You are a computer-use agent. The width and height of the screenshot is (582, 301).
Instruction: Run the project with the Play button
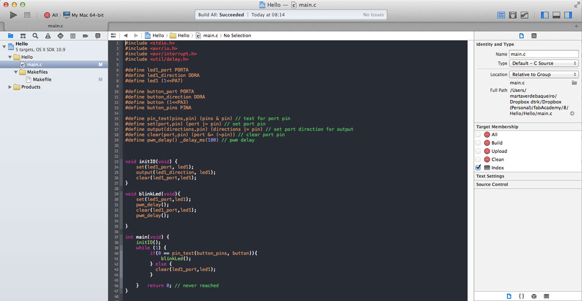(x=13, y=15)
